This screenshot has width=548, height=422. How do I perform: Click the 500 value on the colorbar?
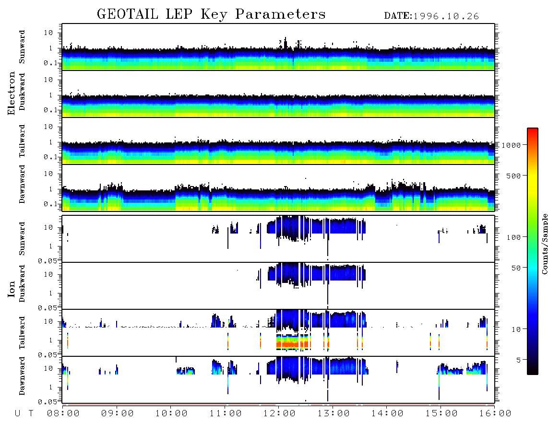click(x=513, y=176)
